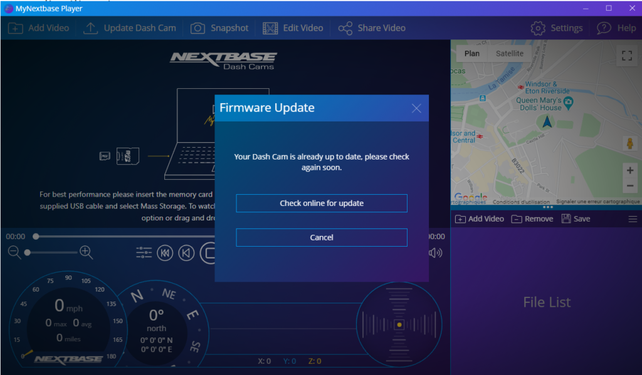
Task: Click Update Dash Cam toolbar button
Action: [x=129, y=28]
